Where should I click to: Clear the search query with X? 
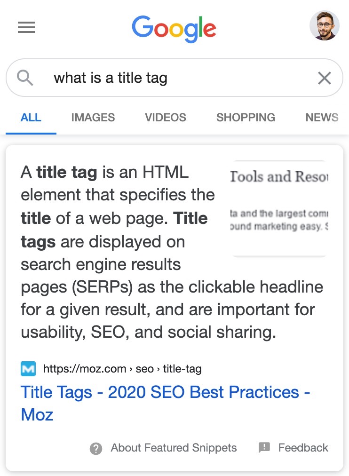click(x=325, y=78)
